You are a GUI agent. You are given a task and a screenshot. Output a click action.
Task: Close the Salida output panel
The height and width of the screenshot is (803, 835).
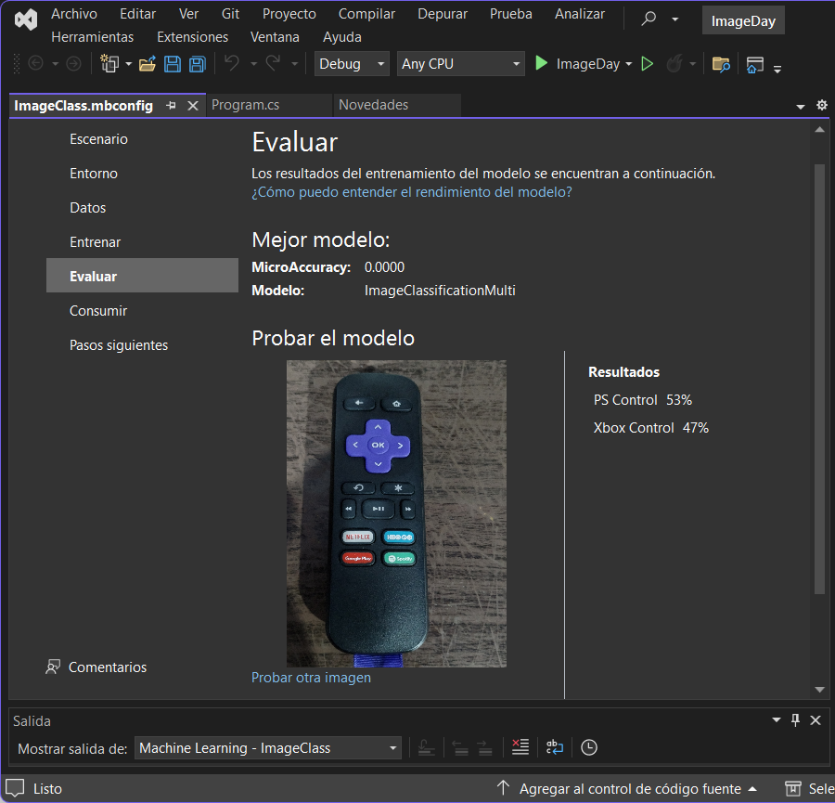click(x=816, y=720)
